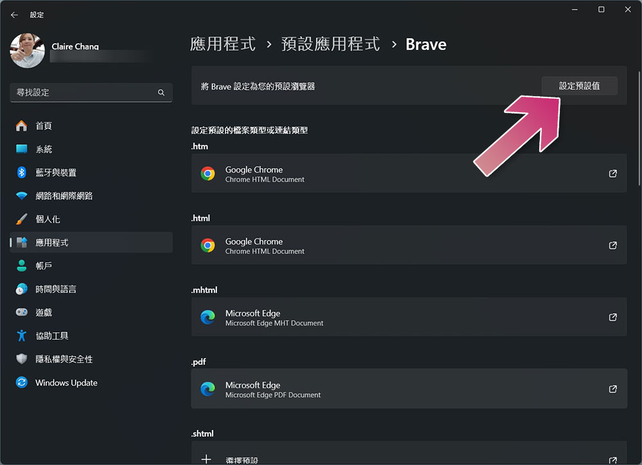Click the Edge icon in the .mhtml row
The height and width of the screenshot is (465, 642).
(x=207, y=317)
